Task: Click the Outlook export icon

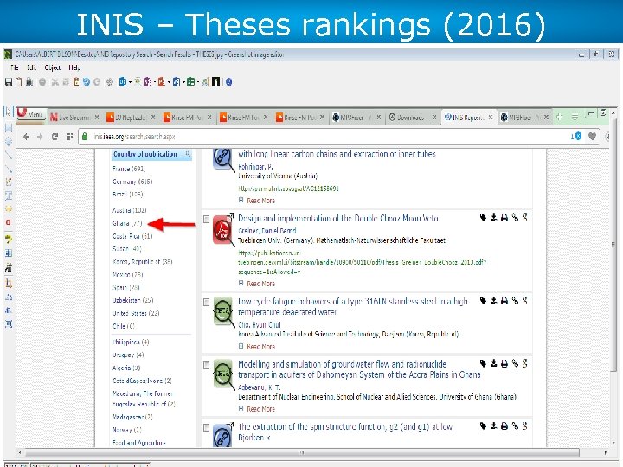Action: (123, 82)
